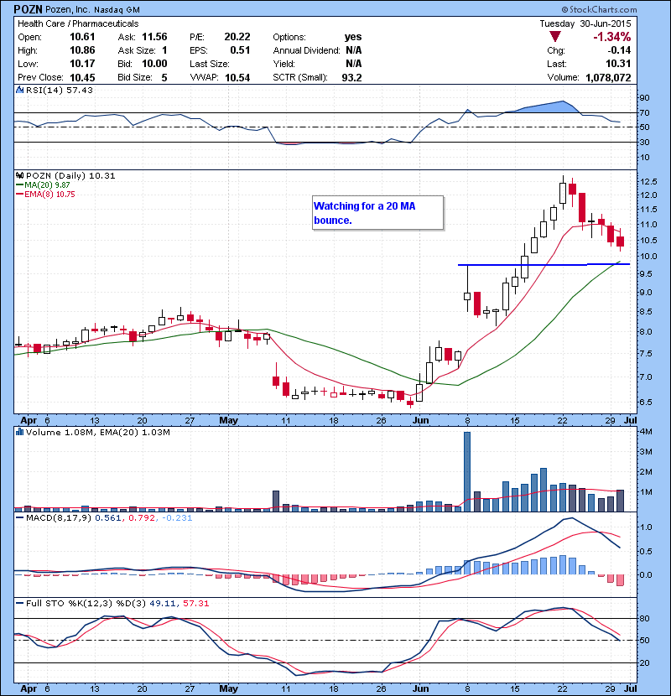
Task: Click the Last Size label
Action: (210, 64)
